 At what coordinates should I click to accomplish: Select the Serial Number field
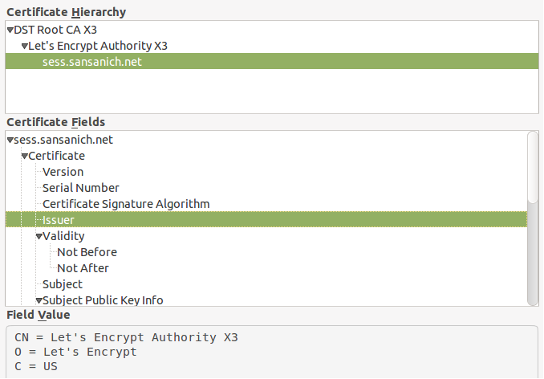80,188
